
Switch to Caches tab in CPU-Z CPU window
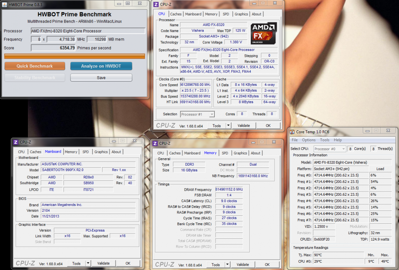tap(176, 14)
